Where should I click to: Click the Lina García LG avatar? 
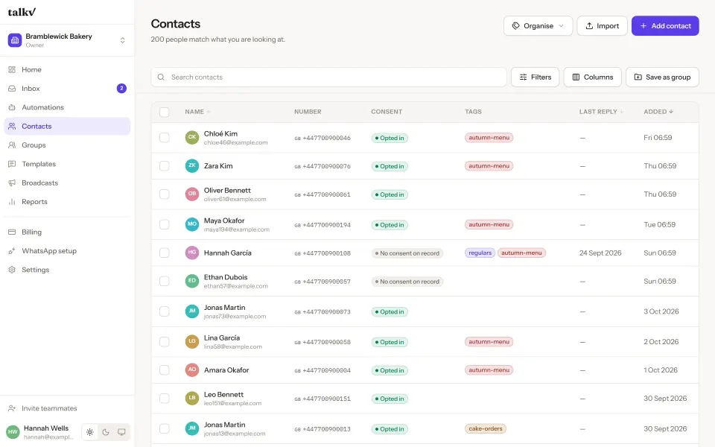click(192, 342)
